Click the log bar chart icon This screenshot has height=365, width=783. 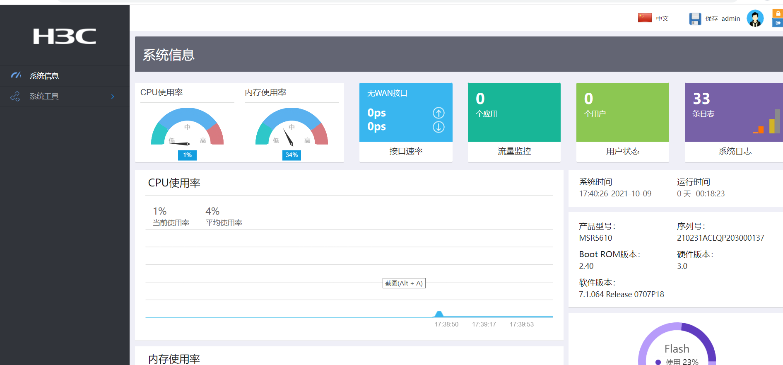[x=766, y=121]
